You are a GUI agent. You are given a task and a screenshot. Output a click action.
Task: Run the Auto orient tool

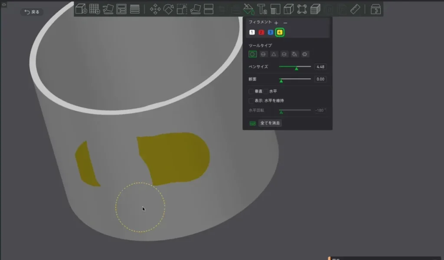(108, 9)
